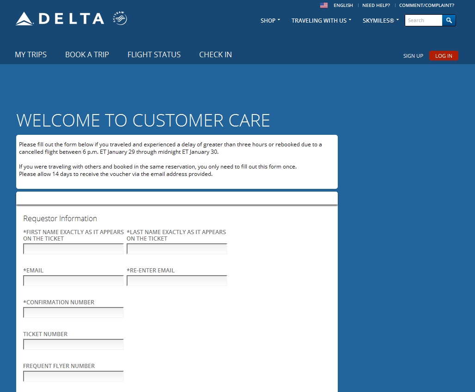Expand the Shop dropdown menu

(x=270, y=21)
